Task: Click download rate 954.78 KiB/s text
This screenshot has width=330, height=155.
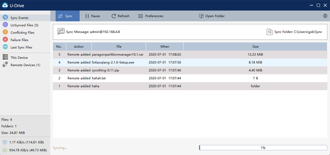Action: (x=28, y=150)
